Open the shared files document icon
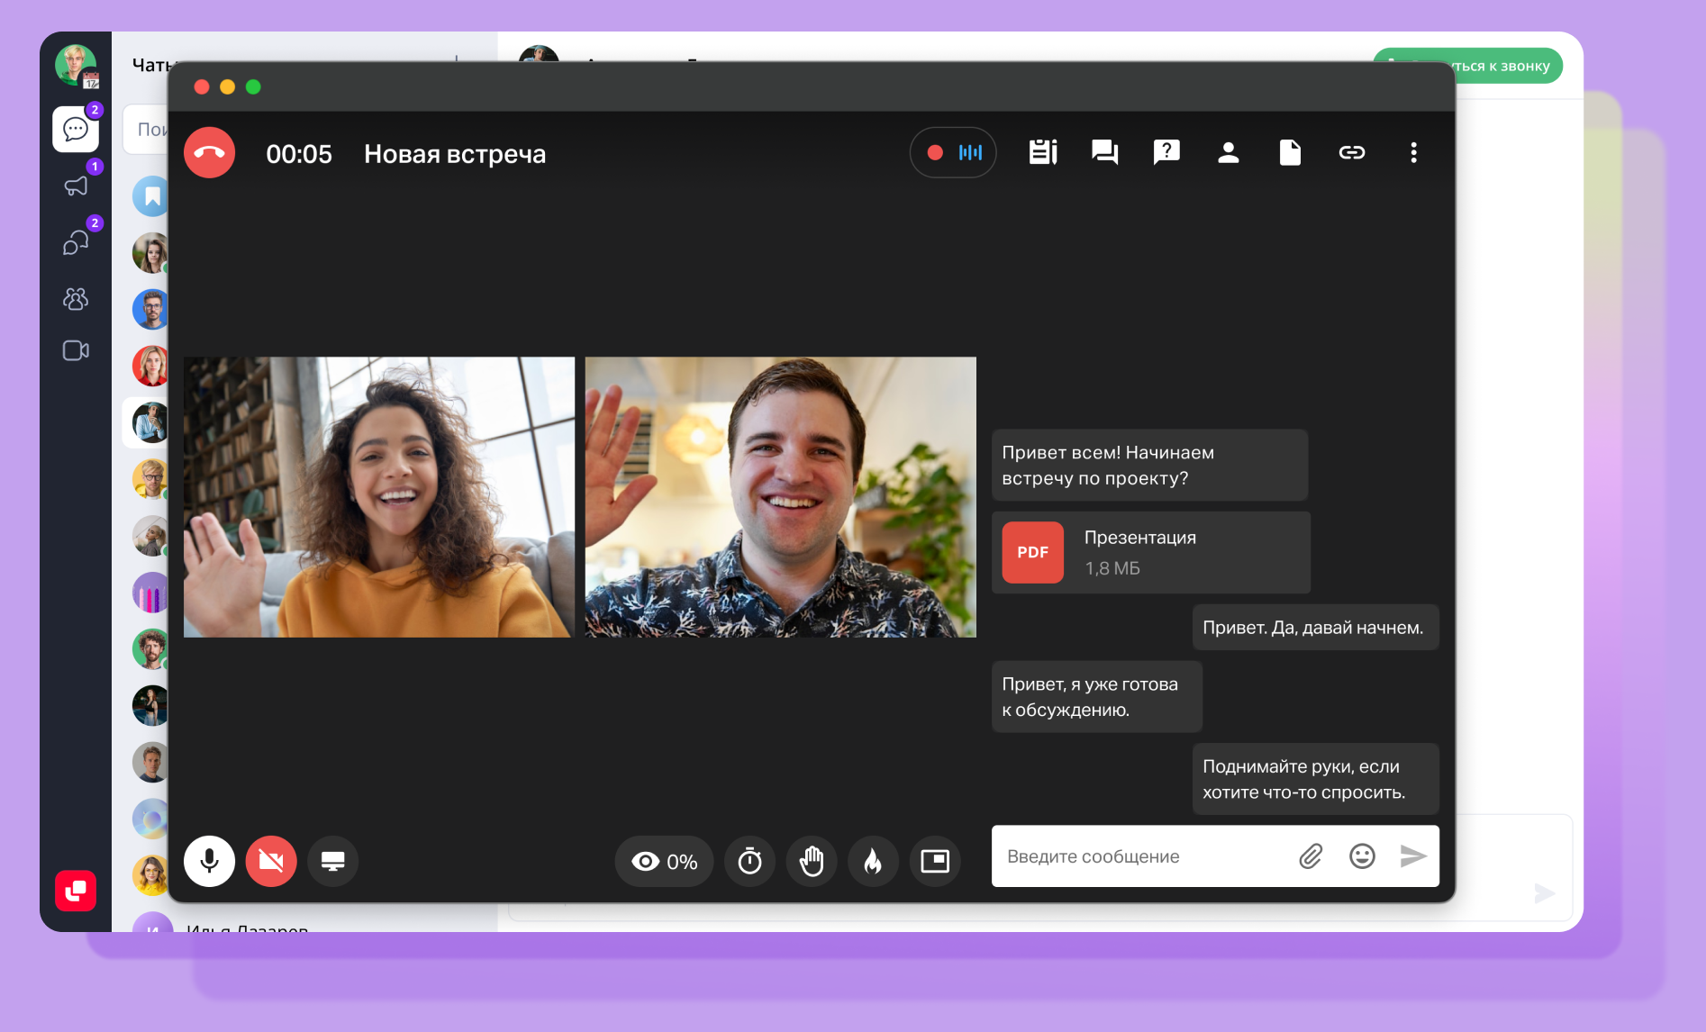This screenshot has height=1032, width=1706. pos(1290,152)
